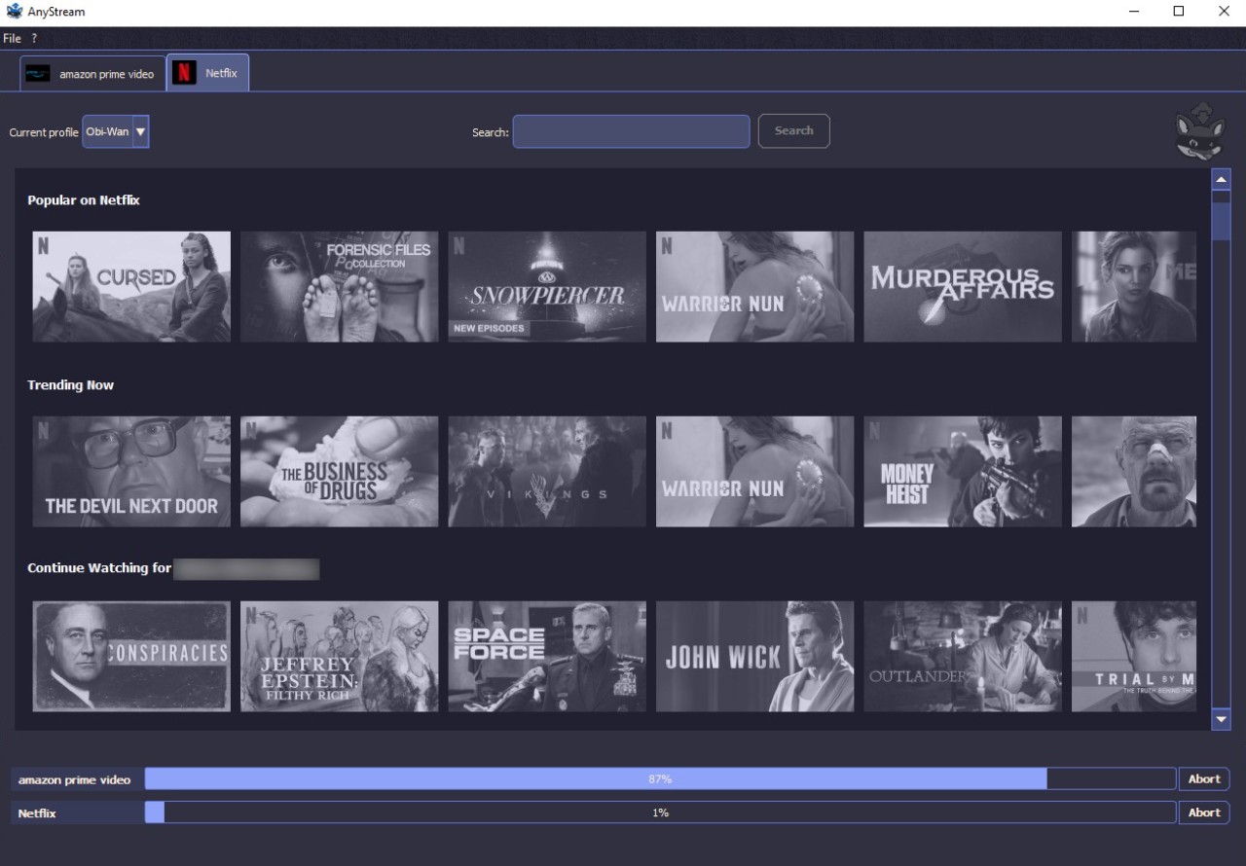Click into the Search text field
The width and height of the screenshot is (1246, 866).
click(631, 131)
